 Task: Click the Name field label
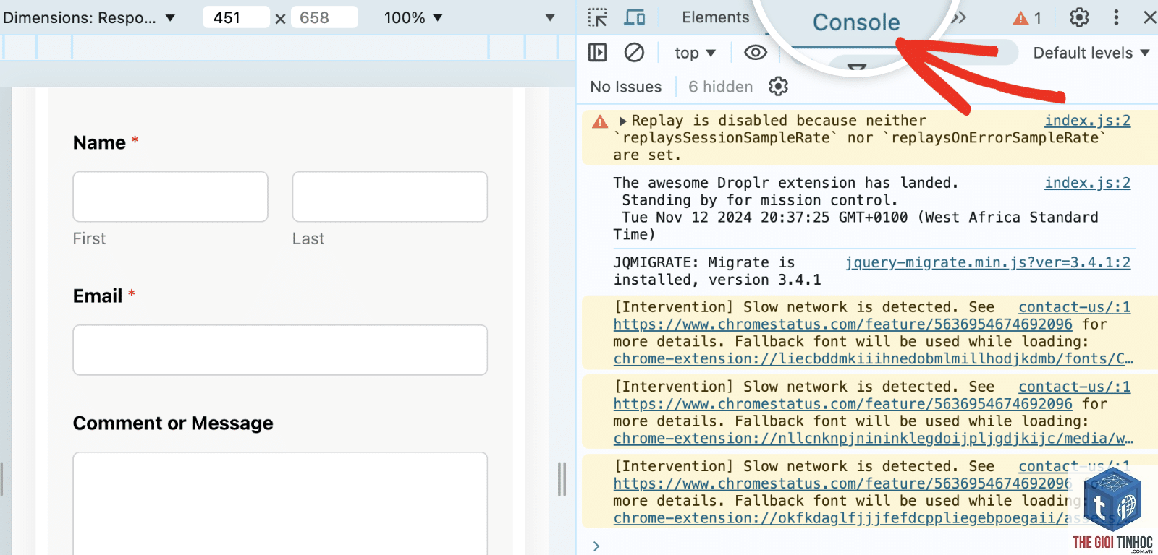coord(106,142)
